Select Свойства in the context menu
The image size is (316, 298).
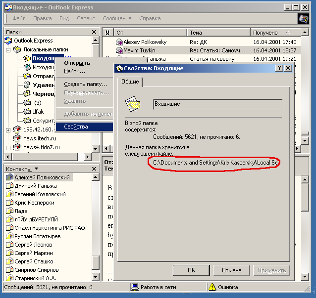(x=84, y=127)
